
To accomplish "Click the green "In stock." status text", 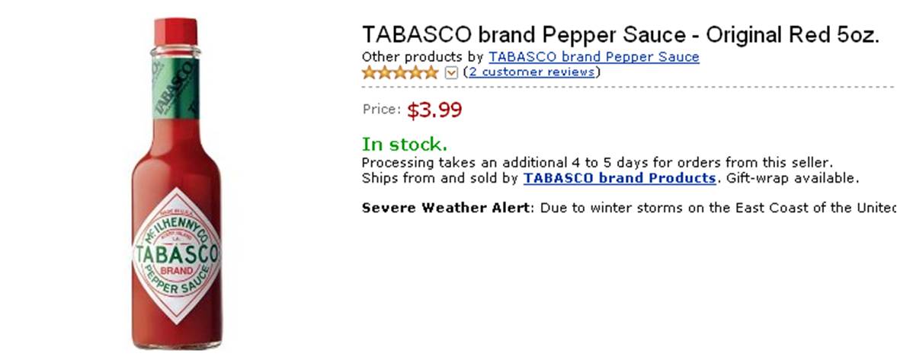I will click(x=404, y=145).
